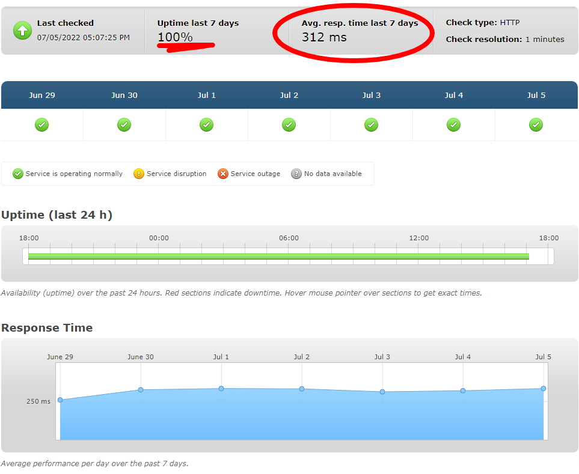The height and width of the screenshot is (474, 579).
Task: Click the legend green 'operating normally' icon
Action: [x=17, y=174]
